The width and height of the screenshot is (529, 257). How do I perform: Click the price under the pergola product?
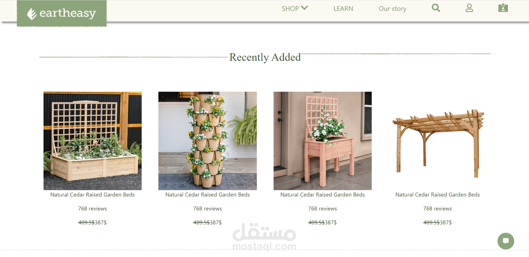(438, 222)
